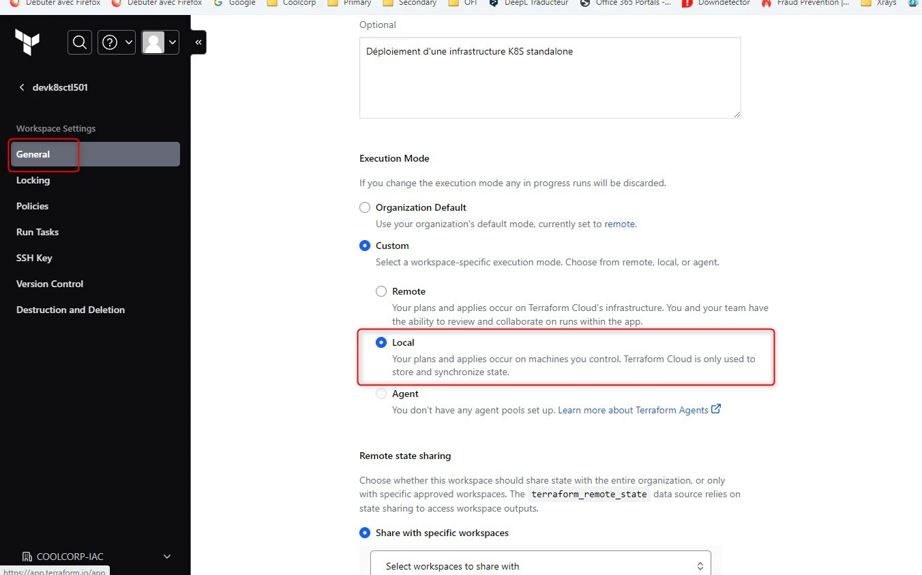Open the Run Tasks settings page
This screenshot has width=922, height=575.
point(38,232)
